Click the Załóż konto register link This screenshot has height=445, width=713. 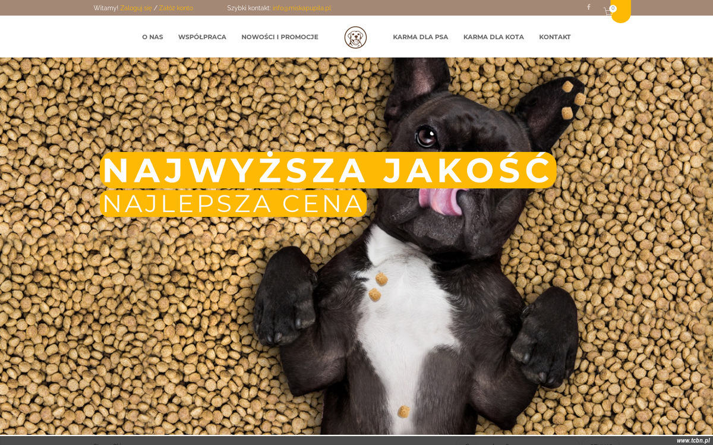pyautogui.click(x=176, y=8)
